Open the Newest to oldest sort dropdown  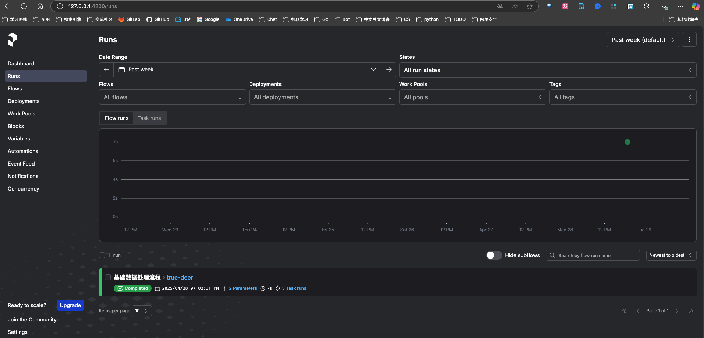tap(671, 255)
